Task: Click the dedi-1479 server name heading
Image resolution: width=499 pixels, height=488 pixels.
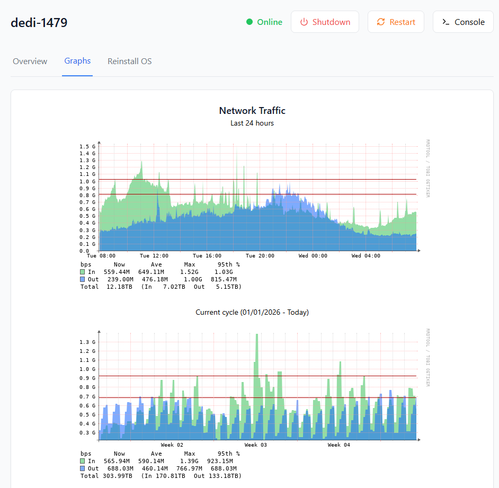Action: (x=39, y=22)
